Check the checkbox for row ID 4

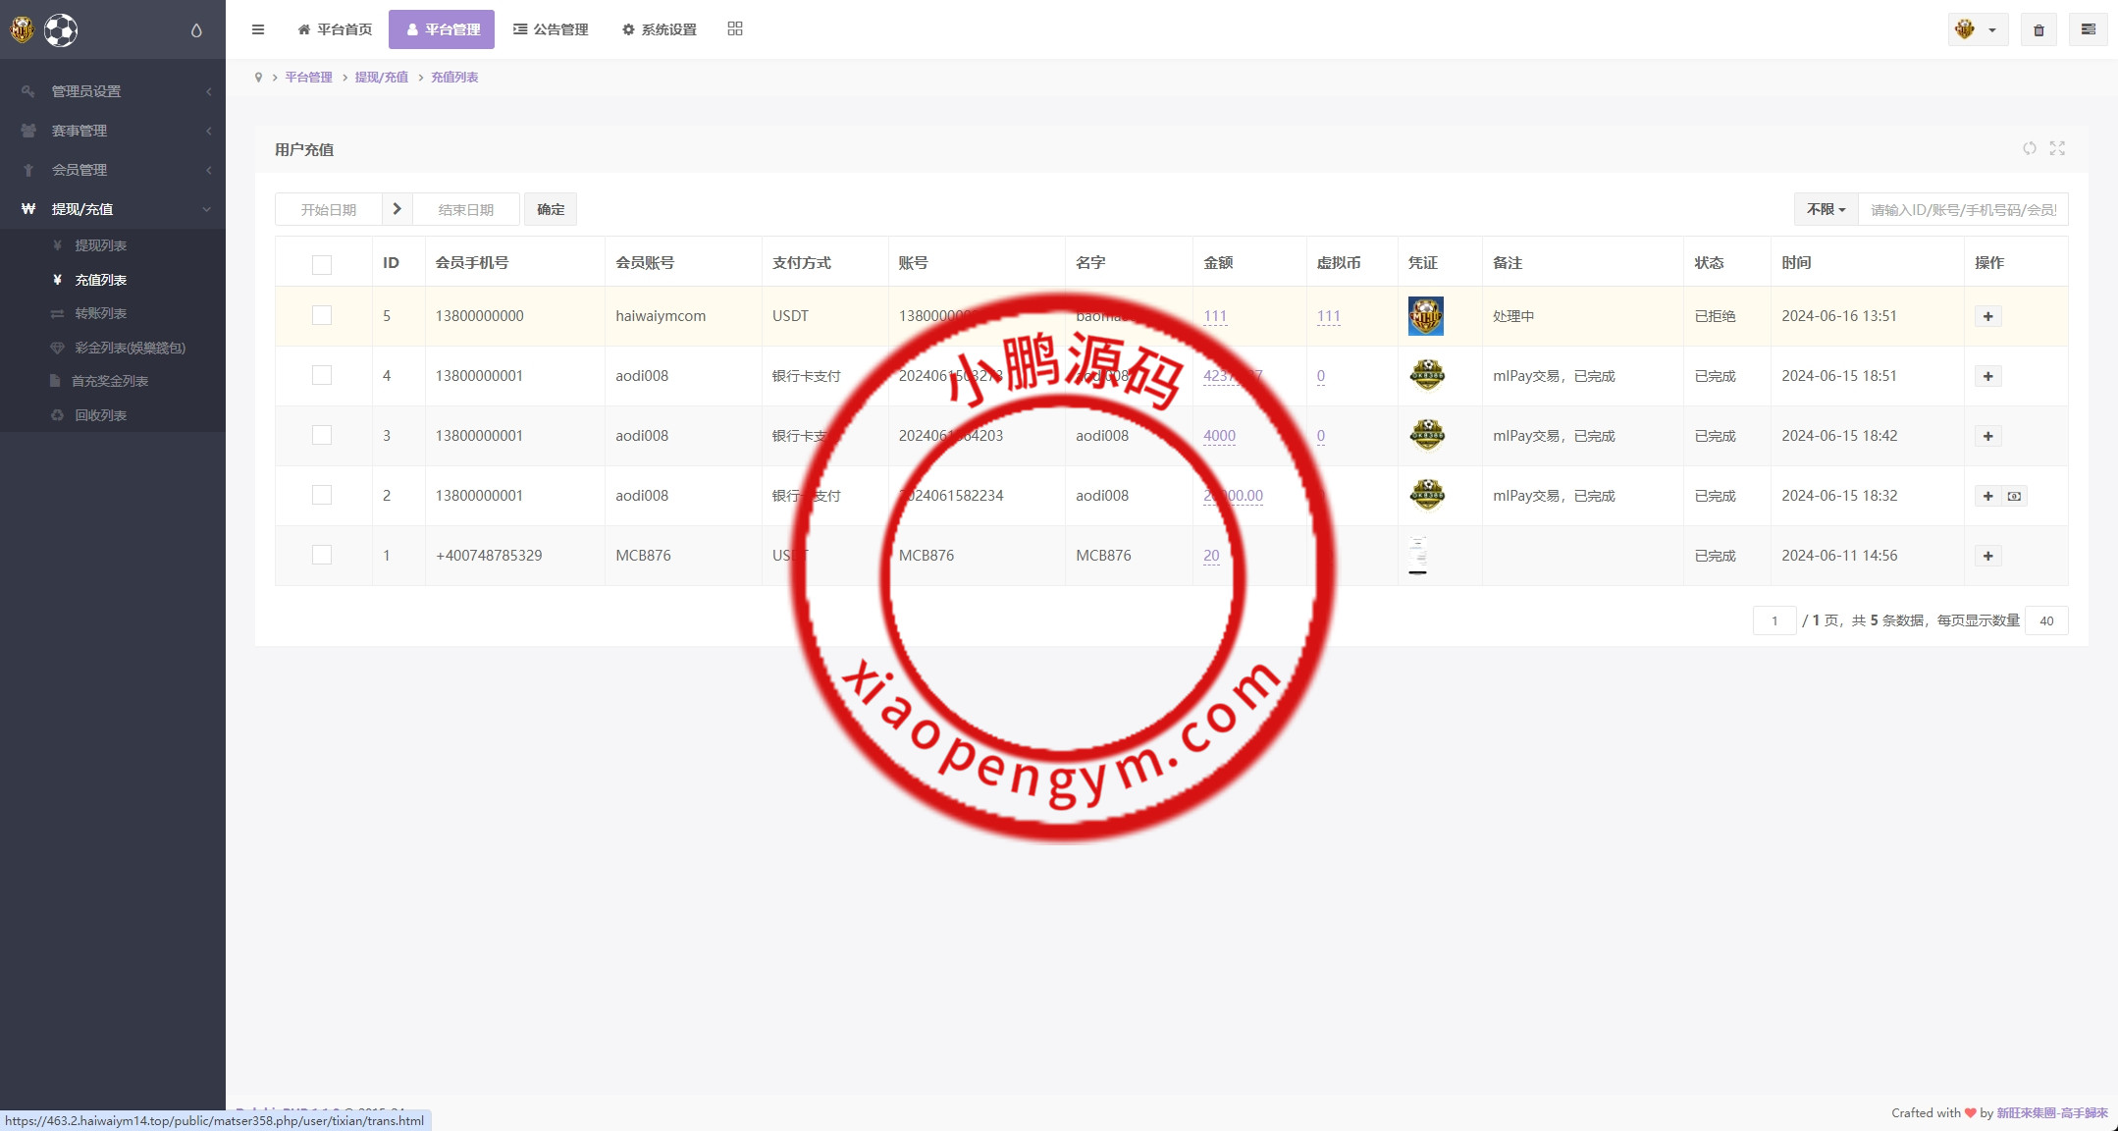pyautogui.click(x=322, y=376)
